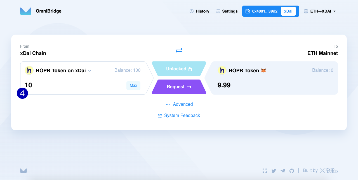Click the clock icon next to History
The height and width of the screenshot is (180, 358).
coord(192,11)
